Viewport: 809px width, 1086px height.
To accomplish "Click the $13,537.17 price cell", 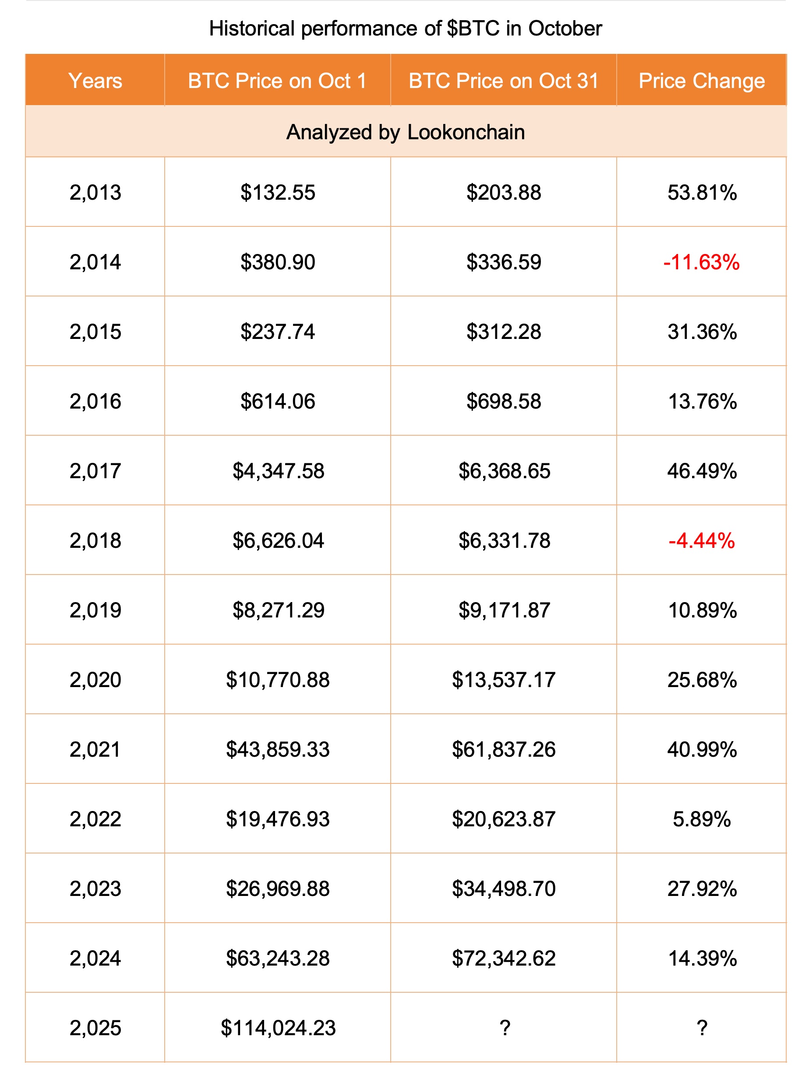I will tap(503, 680).
